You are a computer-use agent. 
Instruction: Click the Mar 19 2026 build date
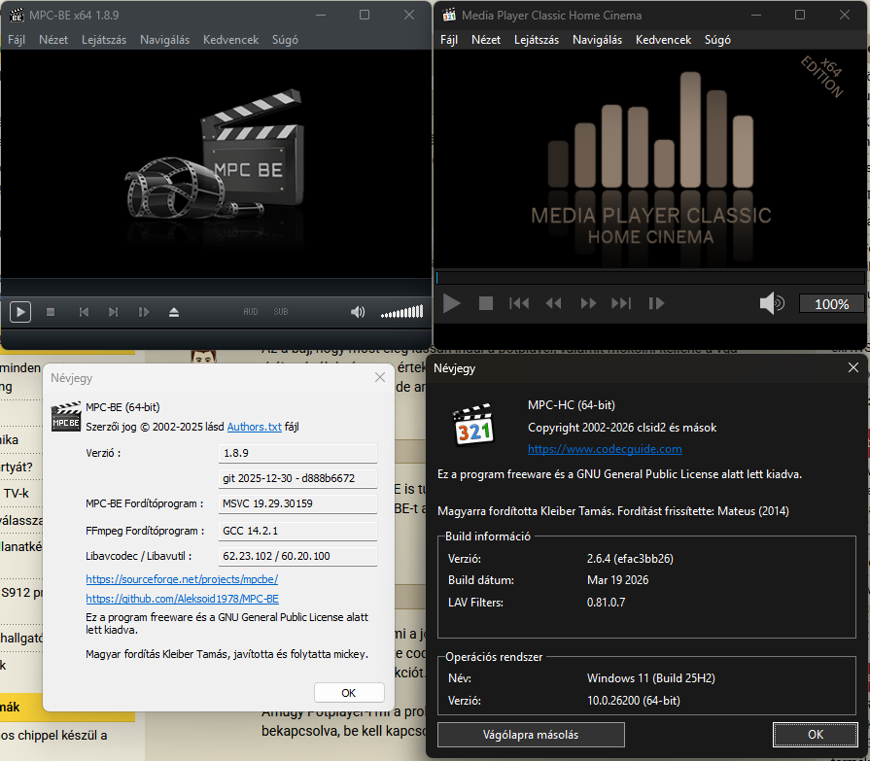coord(617,580)
